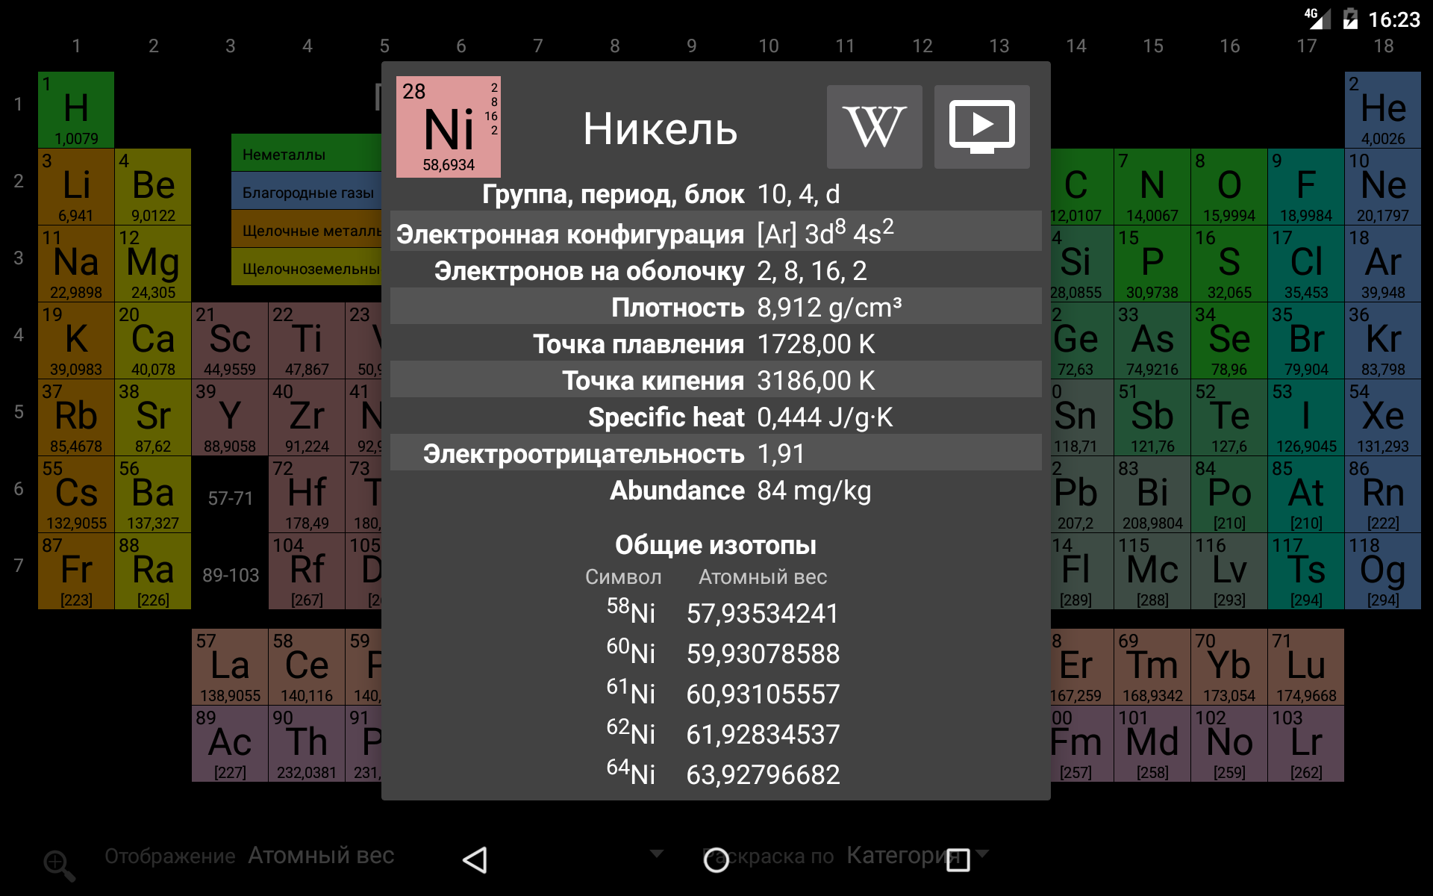Image resolution: width=1433 pixels, height=896 pixels.
Task: Tap the Ni element tile in popup
Action: coord(449,127)
